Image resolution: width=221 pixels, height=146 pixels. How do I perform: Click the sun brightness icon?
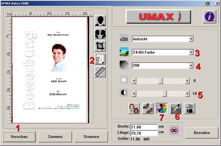point(124,80)
